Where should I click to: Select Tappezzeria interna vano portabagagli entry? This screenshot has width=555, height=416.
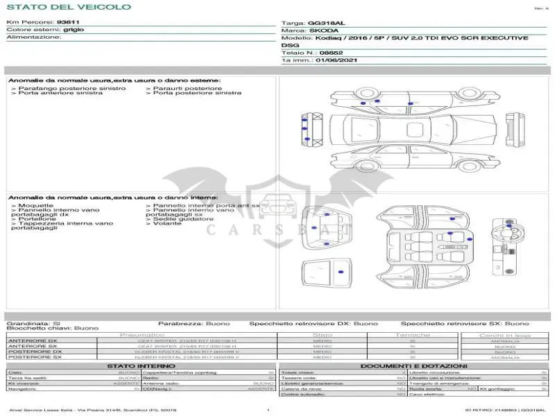click(62, 226)
